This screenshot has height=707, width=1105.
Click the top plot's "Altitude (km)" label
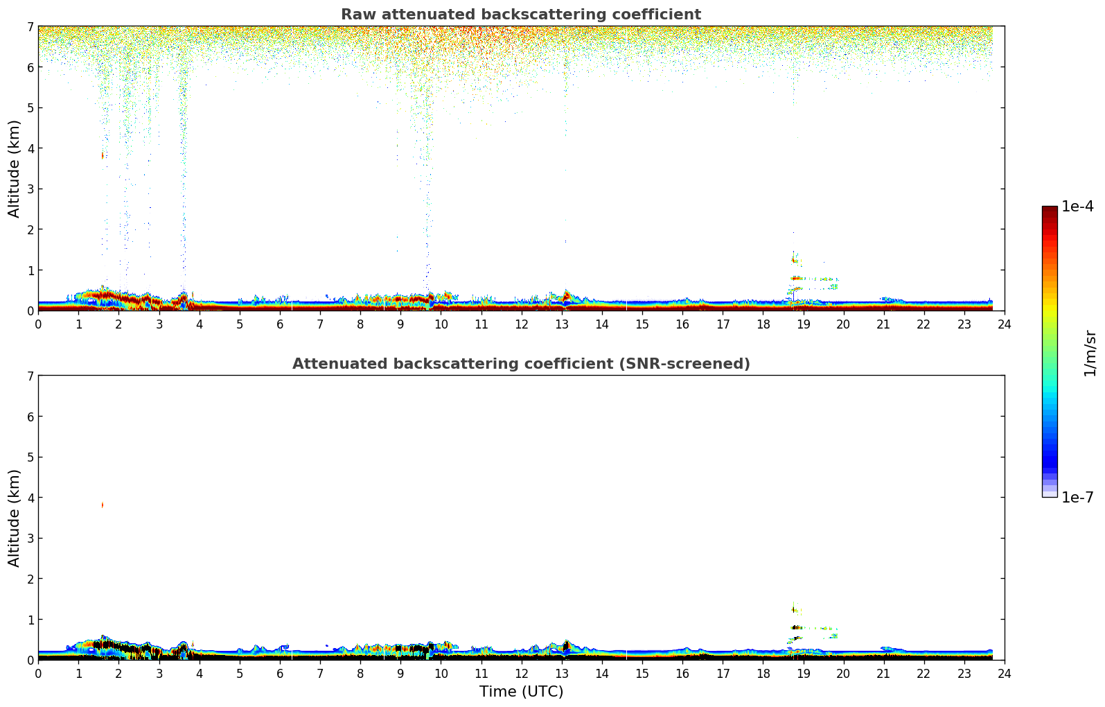point(15,168)
